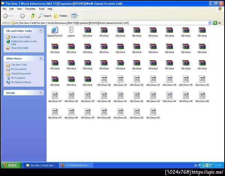This screenshot has height=176, width=225.
Task: Select the rld-s3wa.r53 file
Action: [x=153, y=114]
